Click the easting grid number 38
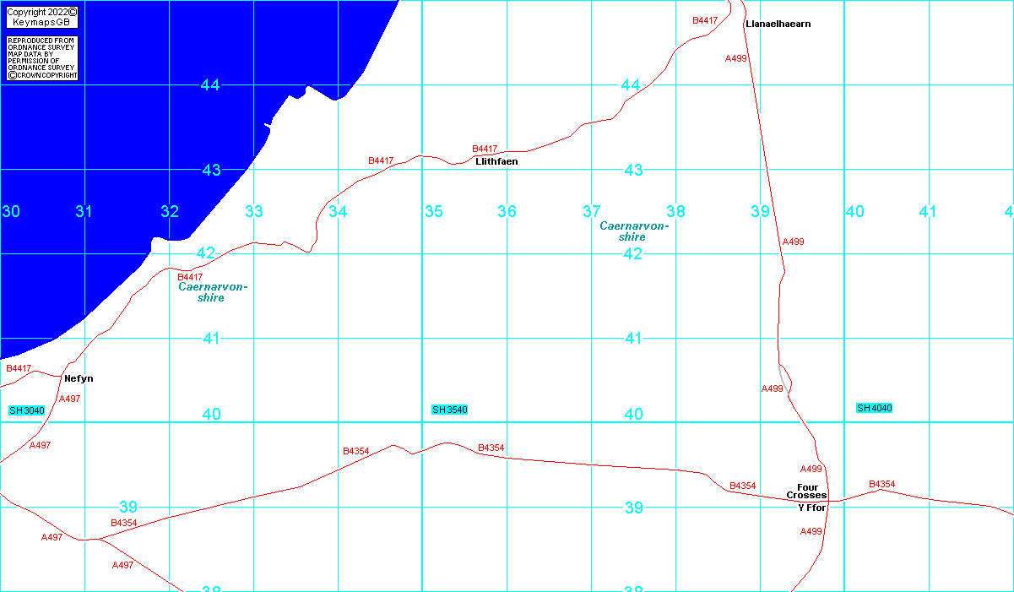Viewport: 1014px width, 592px height. click(675, 211)
